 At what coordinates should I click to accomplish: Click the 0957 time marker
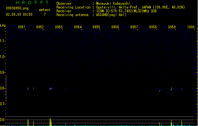point(134,27)
